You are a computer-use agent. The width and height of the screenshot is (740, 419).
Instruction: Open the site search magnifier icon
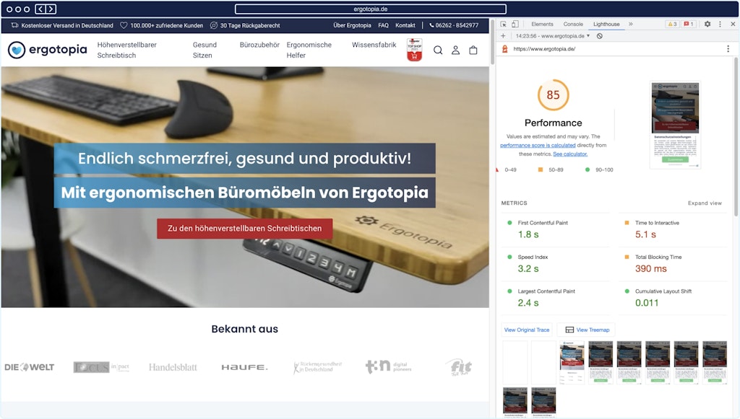438,50
